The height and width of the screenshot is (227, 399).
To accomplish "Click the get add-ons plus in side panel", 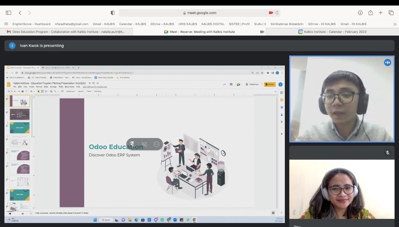I will coord(282,134).
